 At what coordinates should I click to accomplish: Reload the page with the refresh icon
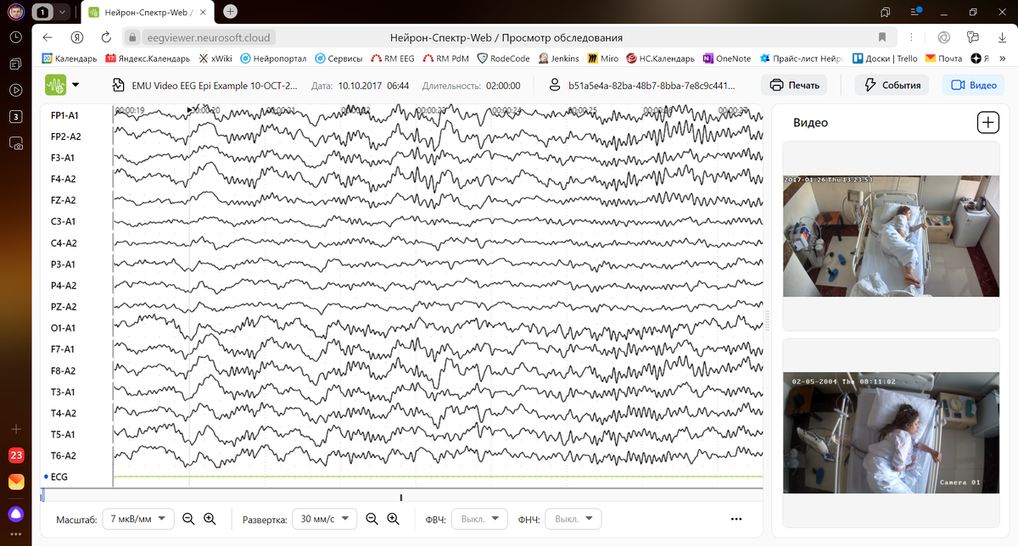pos(105,36)
